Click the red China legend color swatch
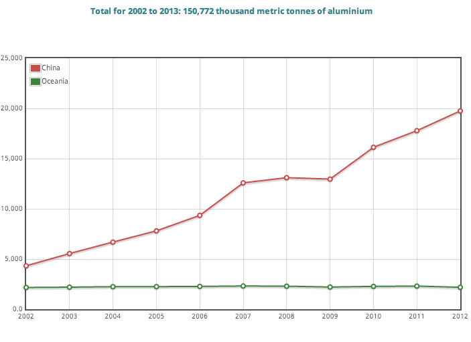Screen dimensions: 471x342 pos(36,68)
